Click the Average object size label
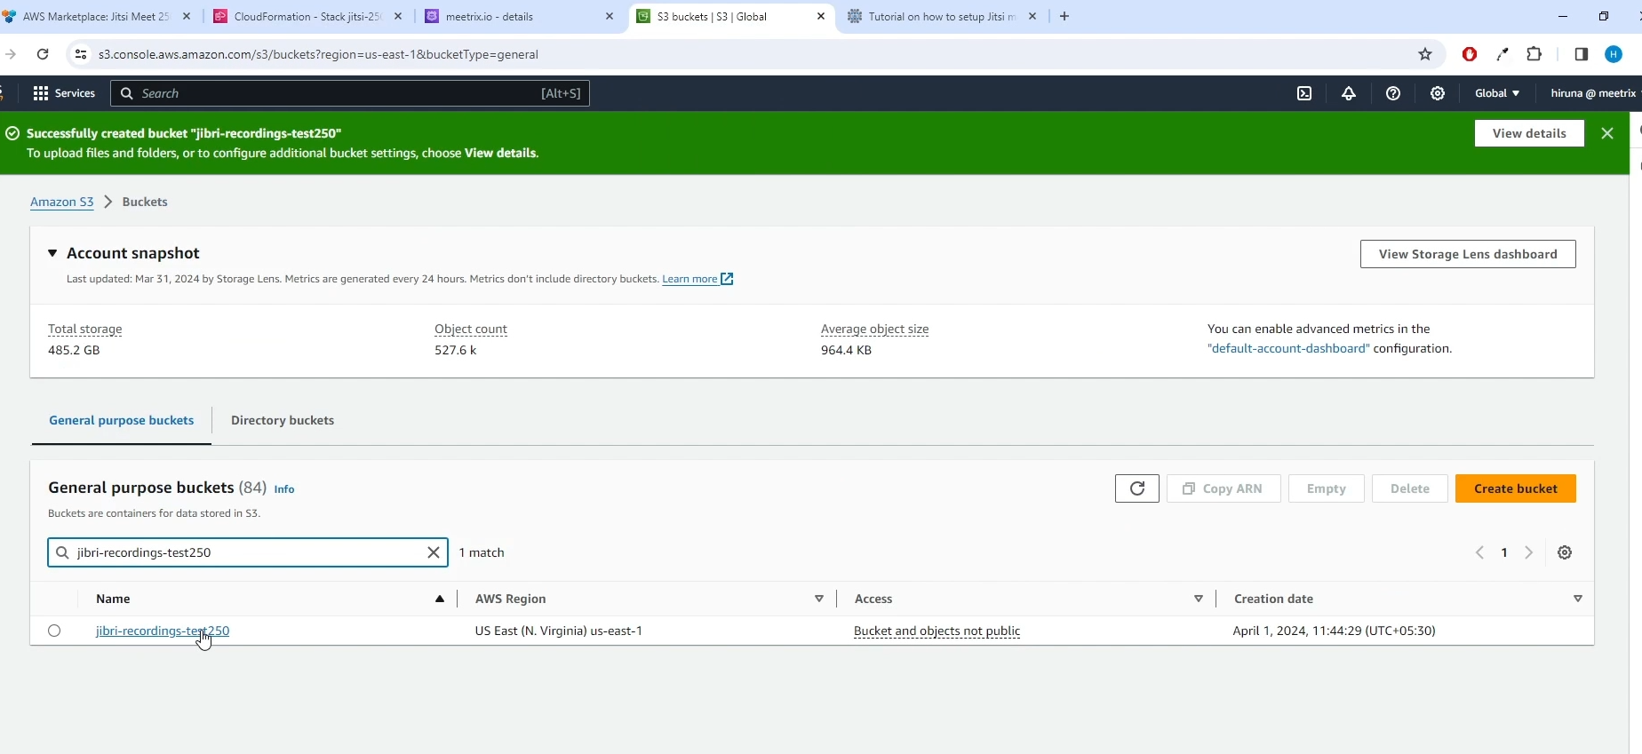1642x754 pixels. pyautogui.click(x=875, y=329)
